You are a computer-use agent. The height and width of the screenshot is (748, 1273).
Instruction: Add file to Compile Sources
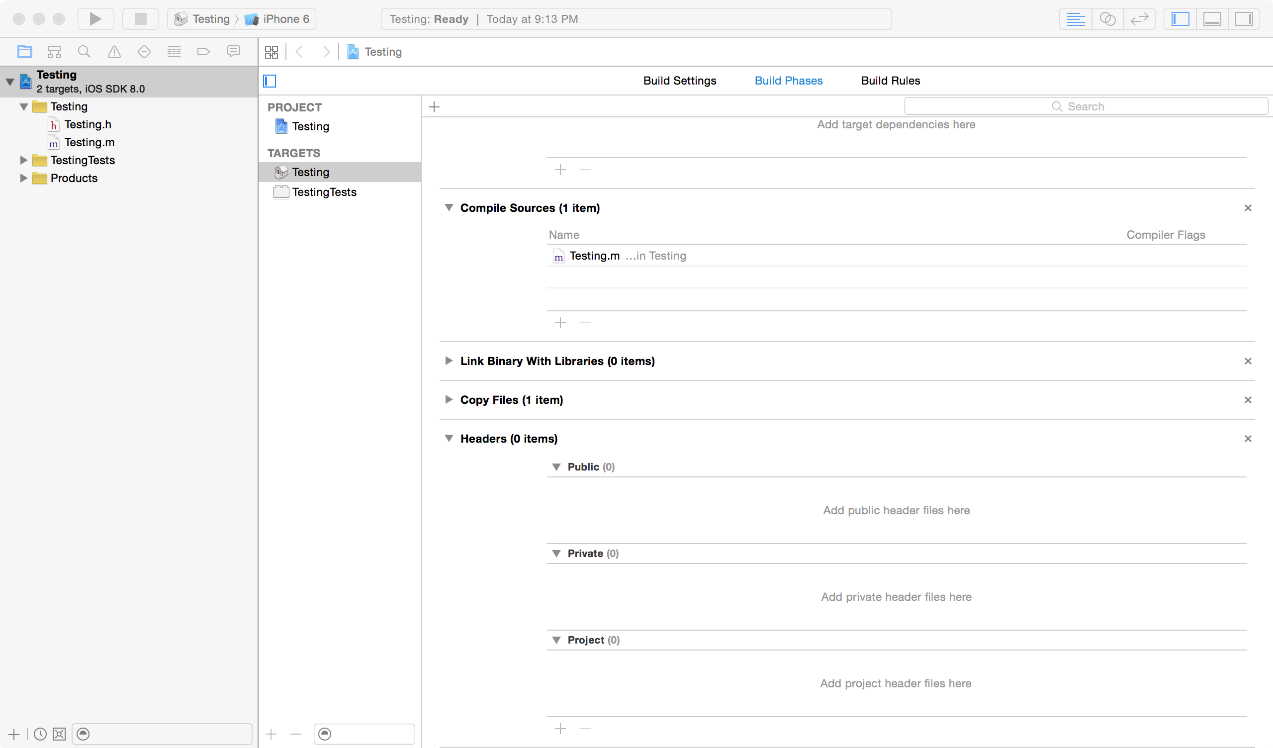(560, 323)
